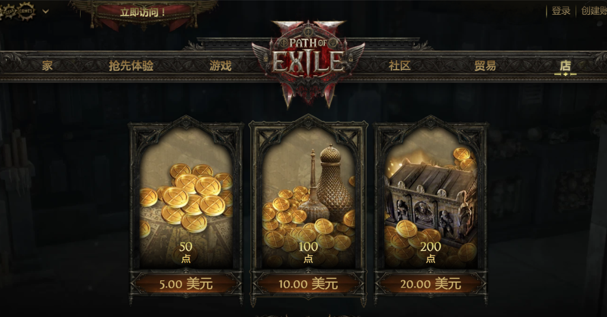The image size is (607, 317).
Task: Click the 登录 login link
Action: [561, 11]
